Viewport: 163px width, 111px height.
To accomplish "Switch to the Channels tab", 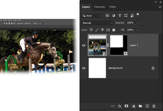I will point(99,7).
